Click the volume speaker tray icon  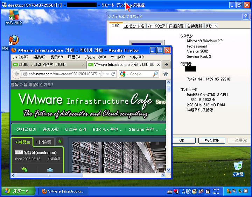click(234, 191)
